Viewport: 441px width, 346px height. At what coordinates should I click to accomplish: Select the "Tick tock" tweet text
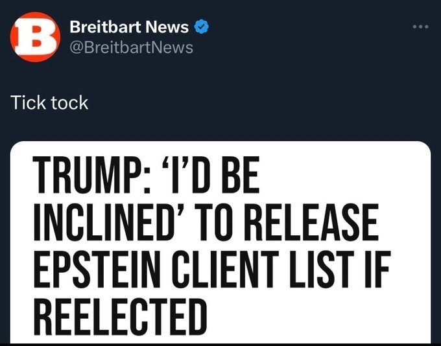pos(49,102)
